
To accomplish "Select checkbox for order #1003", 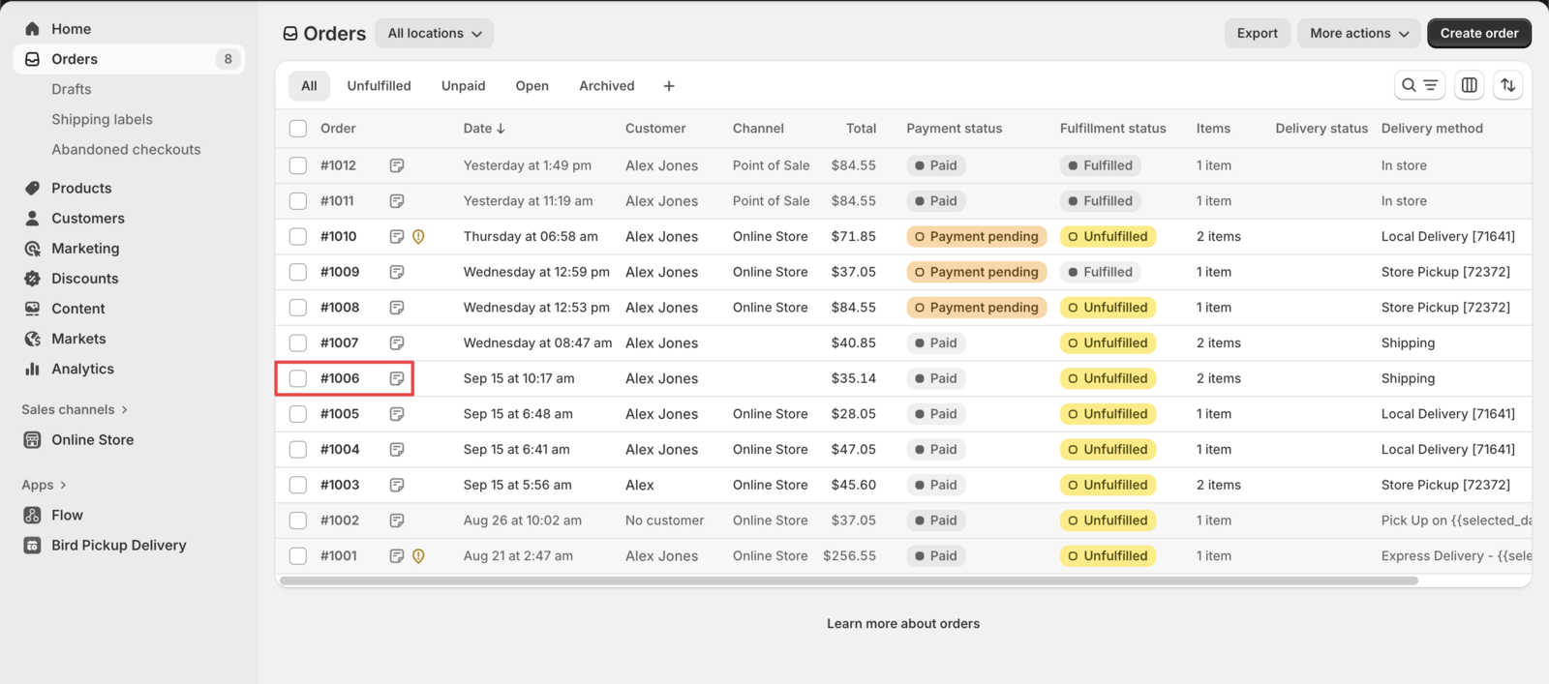I will 298,485.
